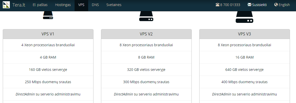Viewport: 296px width, 103px height.
Task: Click the VPS V2 plan header
Action: coord(146,34)
